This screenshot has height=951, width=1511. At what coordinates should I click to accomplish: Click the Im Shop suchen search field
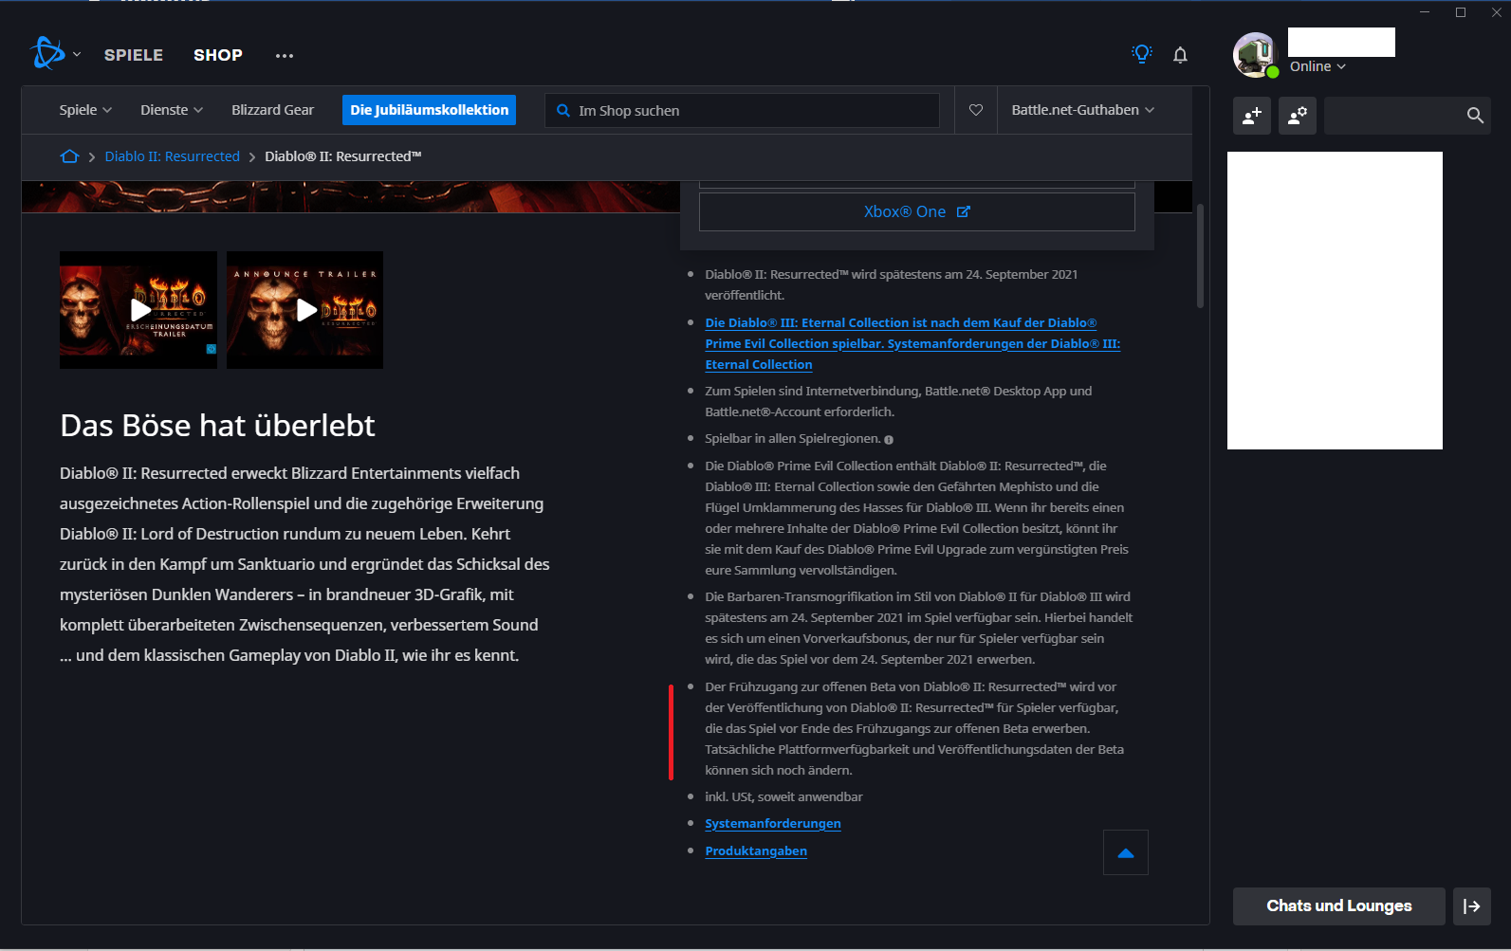click(742, 111)
